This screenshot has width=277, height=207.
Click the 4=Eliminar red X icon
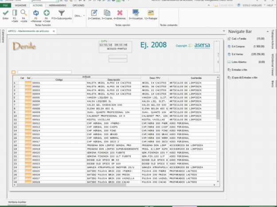pyautogui.click(x=120, y=13)
